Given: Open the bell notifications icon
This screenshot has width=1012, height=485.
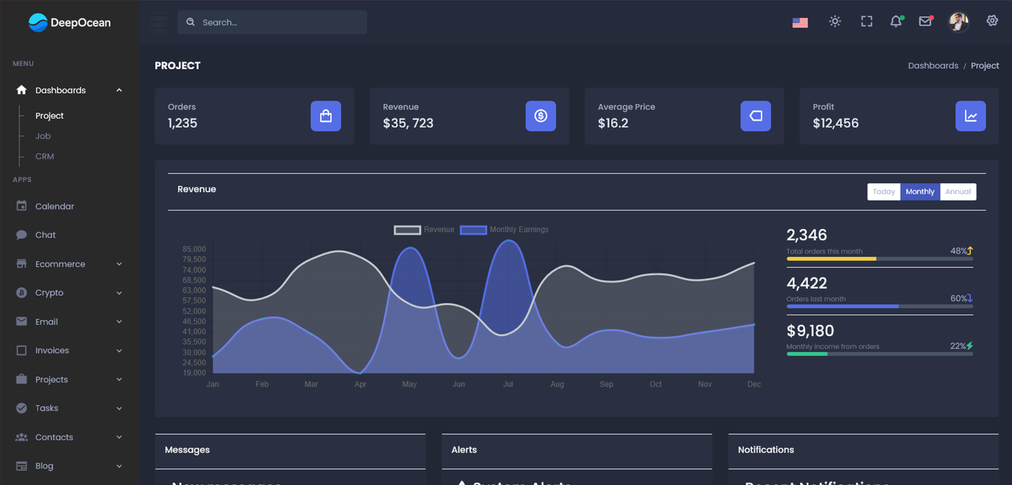Looking at the screenshot, I should pyautogui.click(x=896, y=21).
